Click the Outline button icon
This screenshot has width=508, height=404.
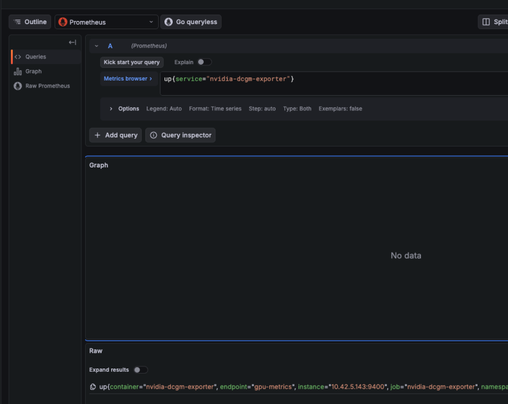tap(18, 22)
